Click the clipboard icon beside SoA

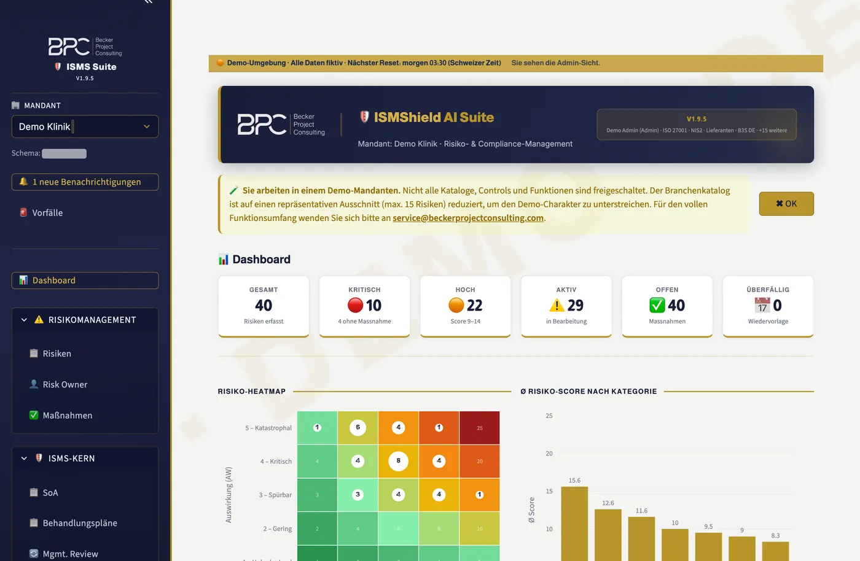point(34,492)
